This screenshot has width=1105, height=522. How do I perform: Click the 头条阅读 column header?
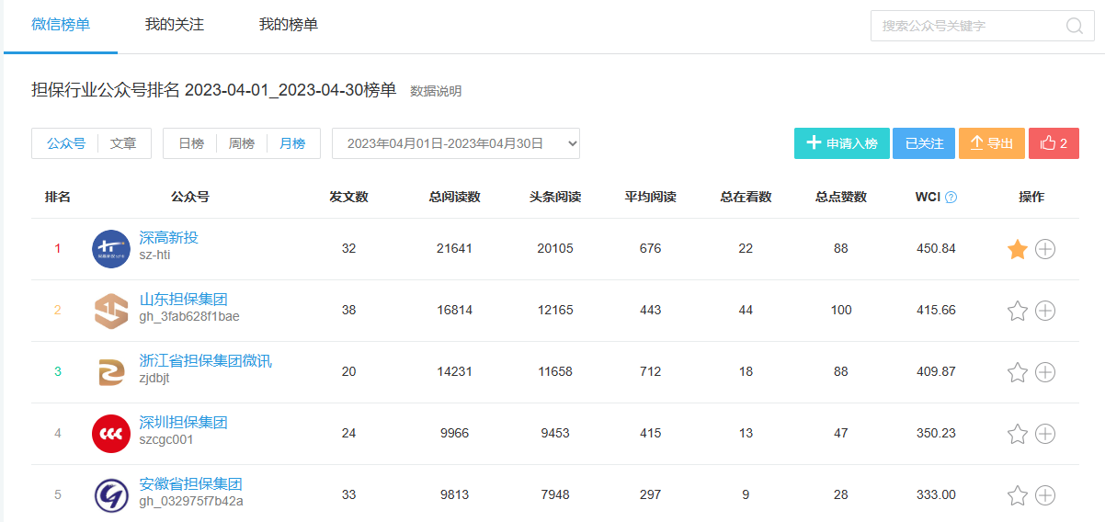click(555, 197)
